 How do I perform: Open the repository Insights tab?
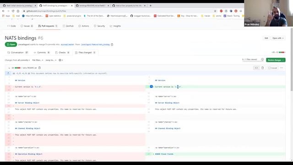[115, 26]
